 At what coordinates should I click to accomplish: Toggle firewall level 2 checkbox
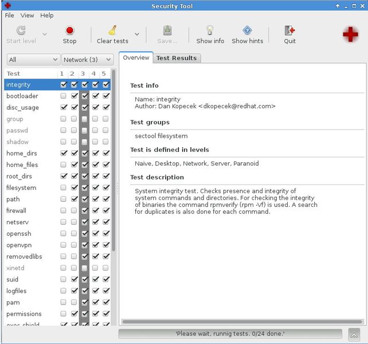coord(74,210)
